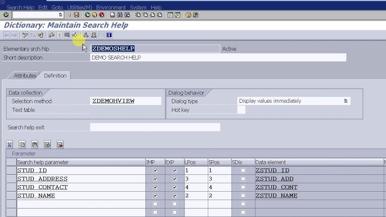Expand the command field history dropdown

61,15
